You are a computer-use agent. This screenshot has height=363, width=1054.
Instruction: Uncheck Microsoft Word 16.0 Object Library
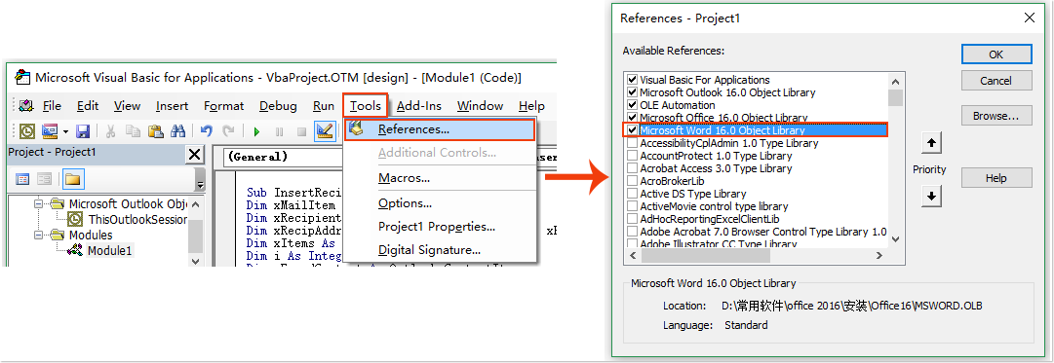tap(632, 130)
